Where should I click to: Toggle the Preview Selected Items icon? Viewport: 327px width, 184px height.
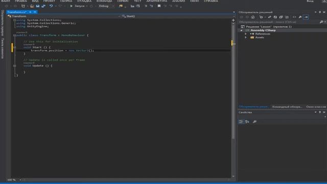pos(306,17)
